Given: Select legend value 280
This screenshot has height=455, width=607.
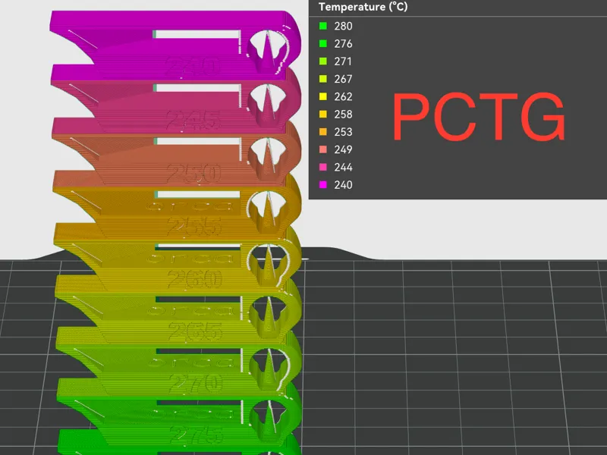Looking at the screenshot, I should click(344, 26).
